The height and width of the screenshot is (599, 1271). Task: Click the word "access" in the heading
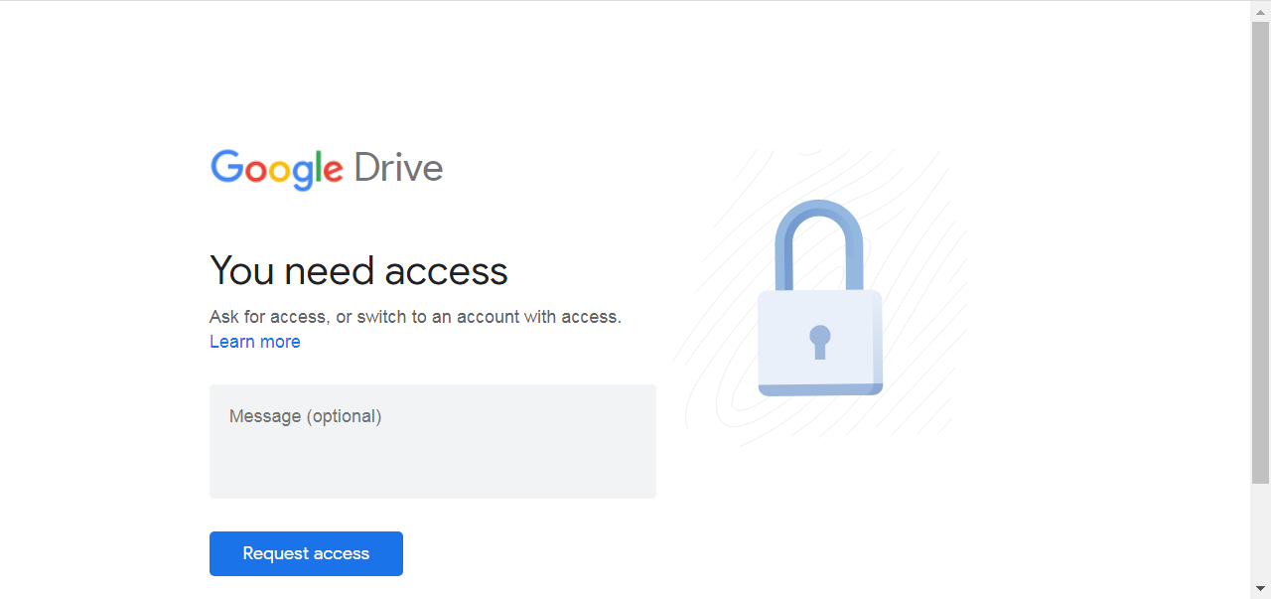click(446, 270)
